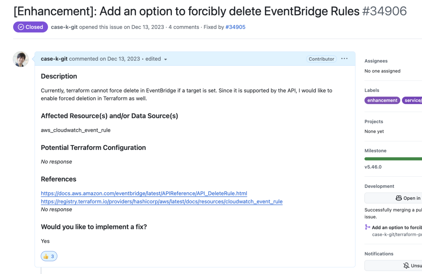The height and width of the screenshot is (274, 422).
Task: Click the pull request merged icon
Action: [x=367, y=227]
